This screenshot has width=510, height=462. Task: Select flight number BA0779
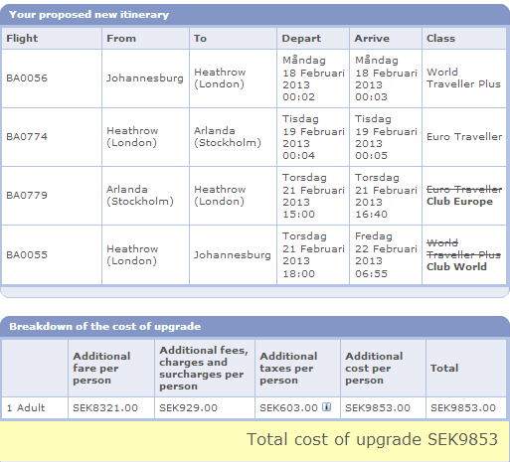click(x=27, y=196)
